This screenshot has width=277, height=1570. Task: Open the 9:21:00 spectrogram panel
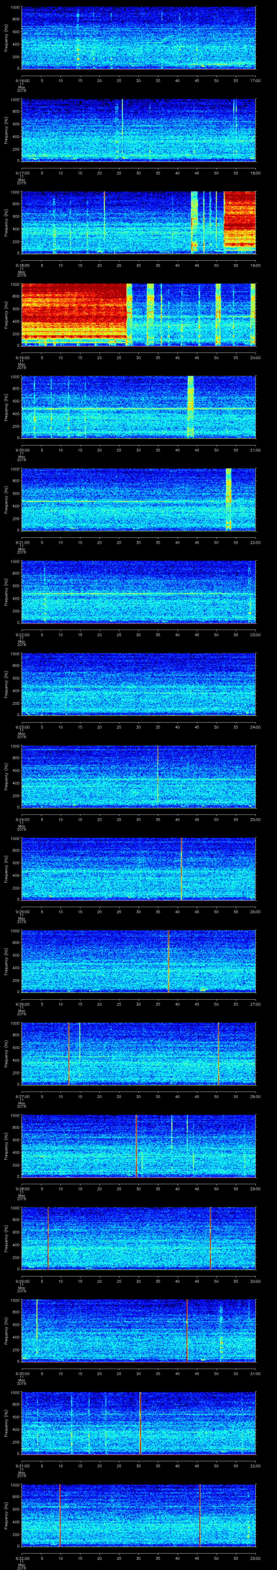(139, 499)
